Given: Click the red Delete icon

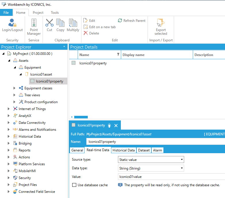Looking at the screenshot, I should [86, 33].
